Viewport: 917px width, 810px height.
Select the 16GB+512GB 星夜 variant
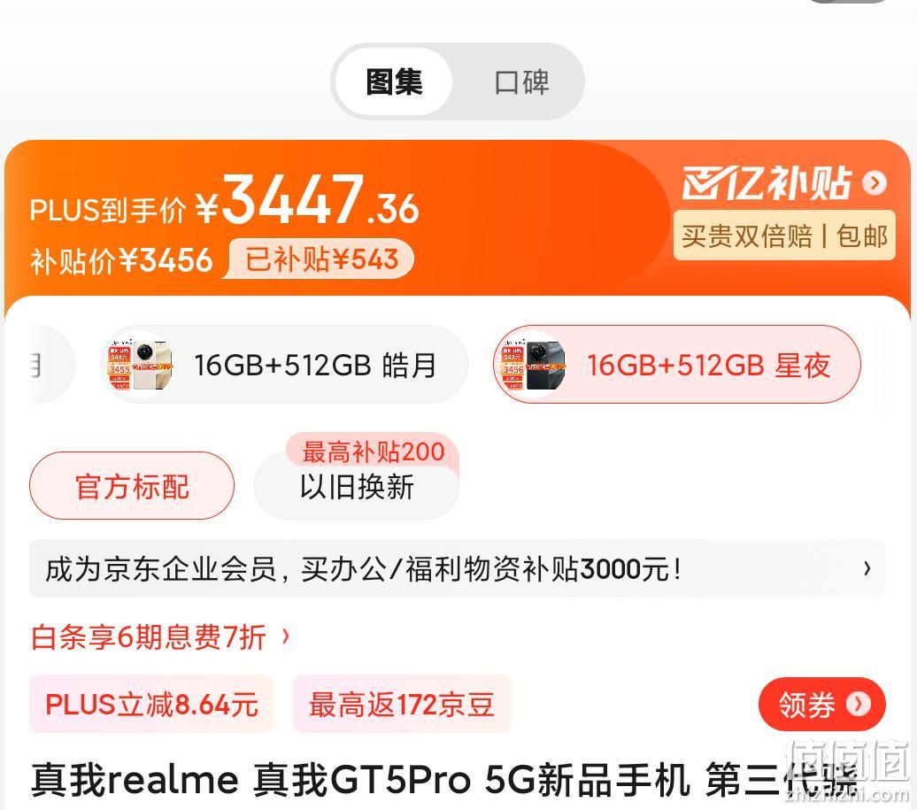(x=677, y=365)
